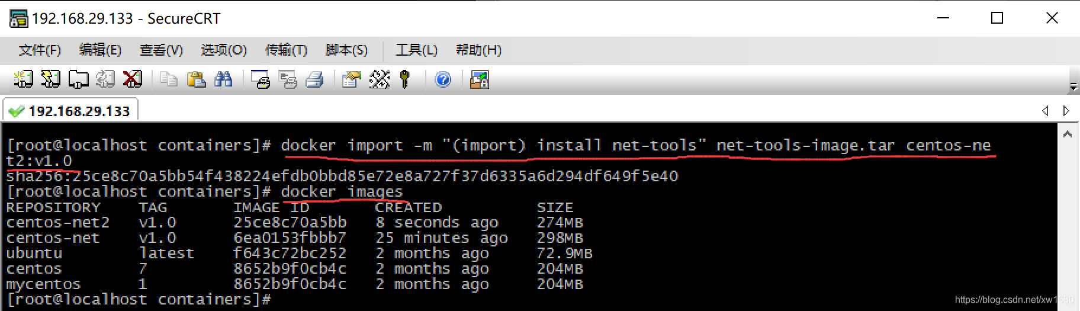Click the terminal scrollbar up arrow
1080x311 pixels.
(1068, 134)
